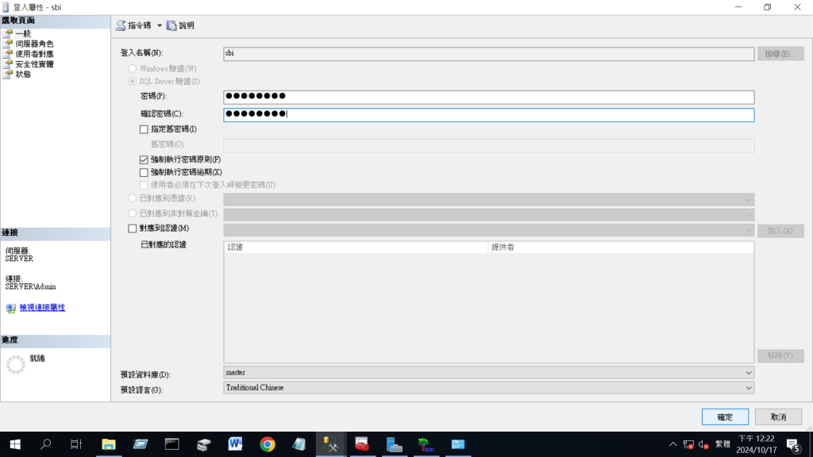The height and width of the screenshot is (457, 813).
Task: Open the 說明 help icon
Action: coord(172,25)
